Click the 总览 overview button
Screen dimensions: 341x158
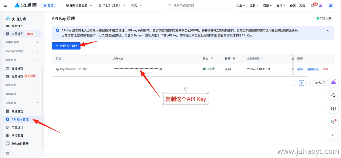tap(48, 5)
